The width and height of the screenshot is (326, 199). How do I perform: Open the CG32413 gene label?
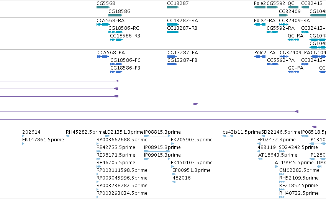coord(312,3)
